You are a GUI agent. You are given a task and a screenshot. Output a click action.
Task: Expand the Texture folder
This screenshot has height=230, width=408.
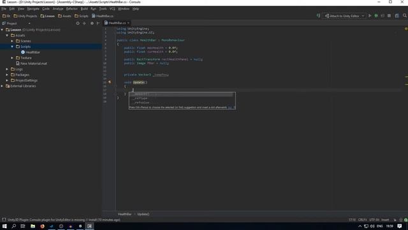coord(12,57)
